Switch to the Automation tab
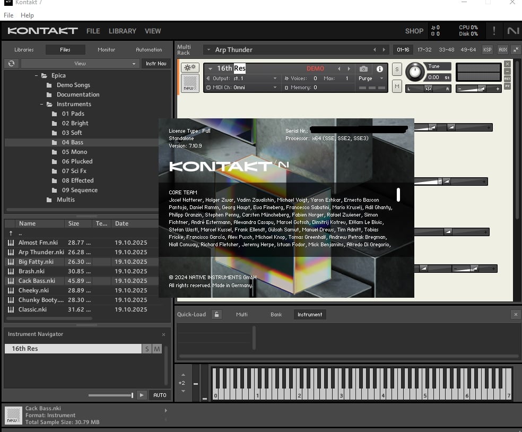The height and width of the screenshot is (432, 522). tap(149, 50)
